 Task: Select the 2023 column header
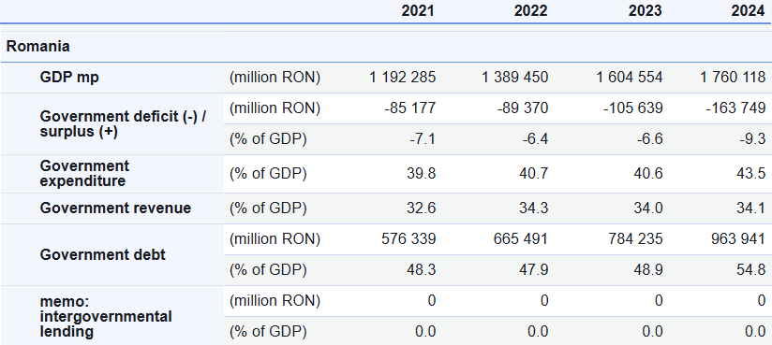coord(645,11)
